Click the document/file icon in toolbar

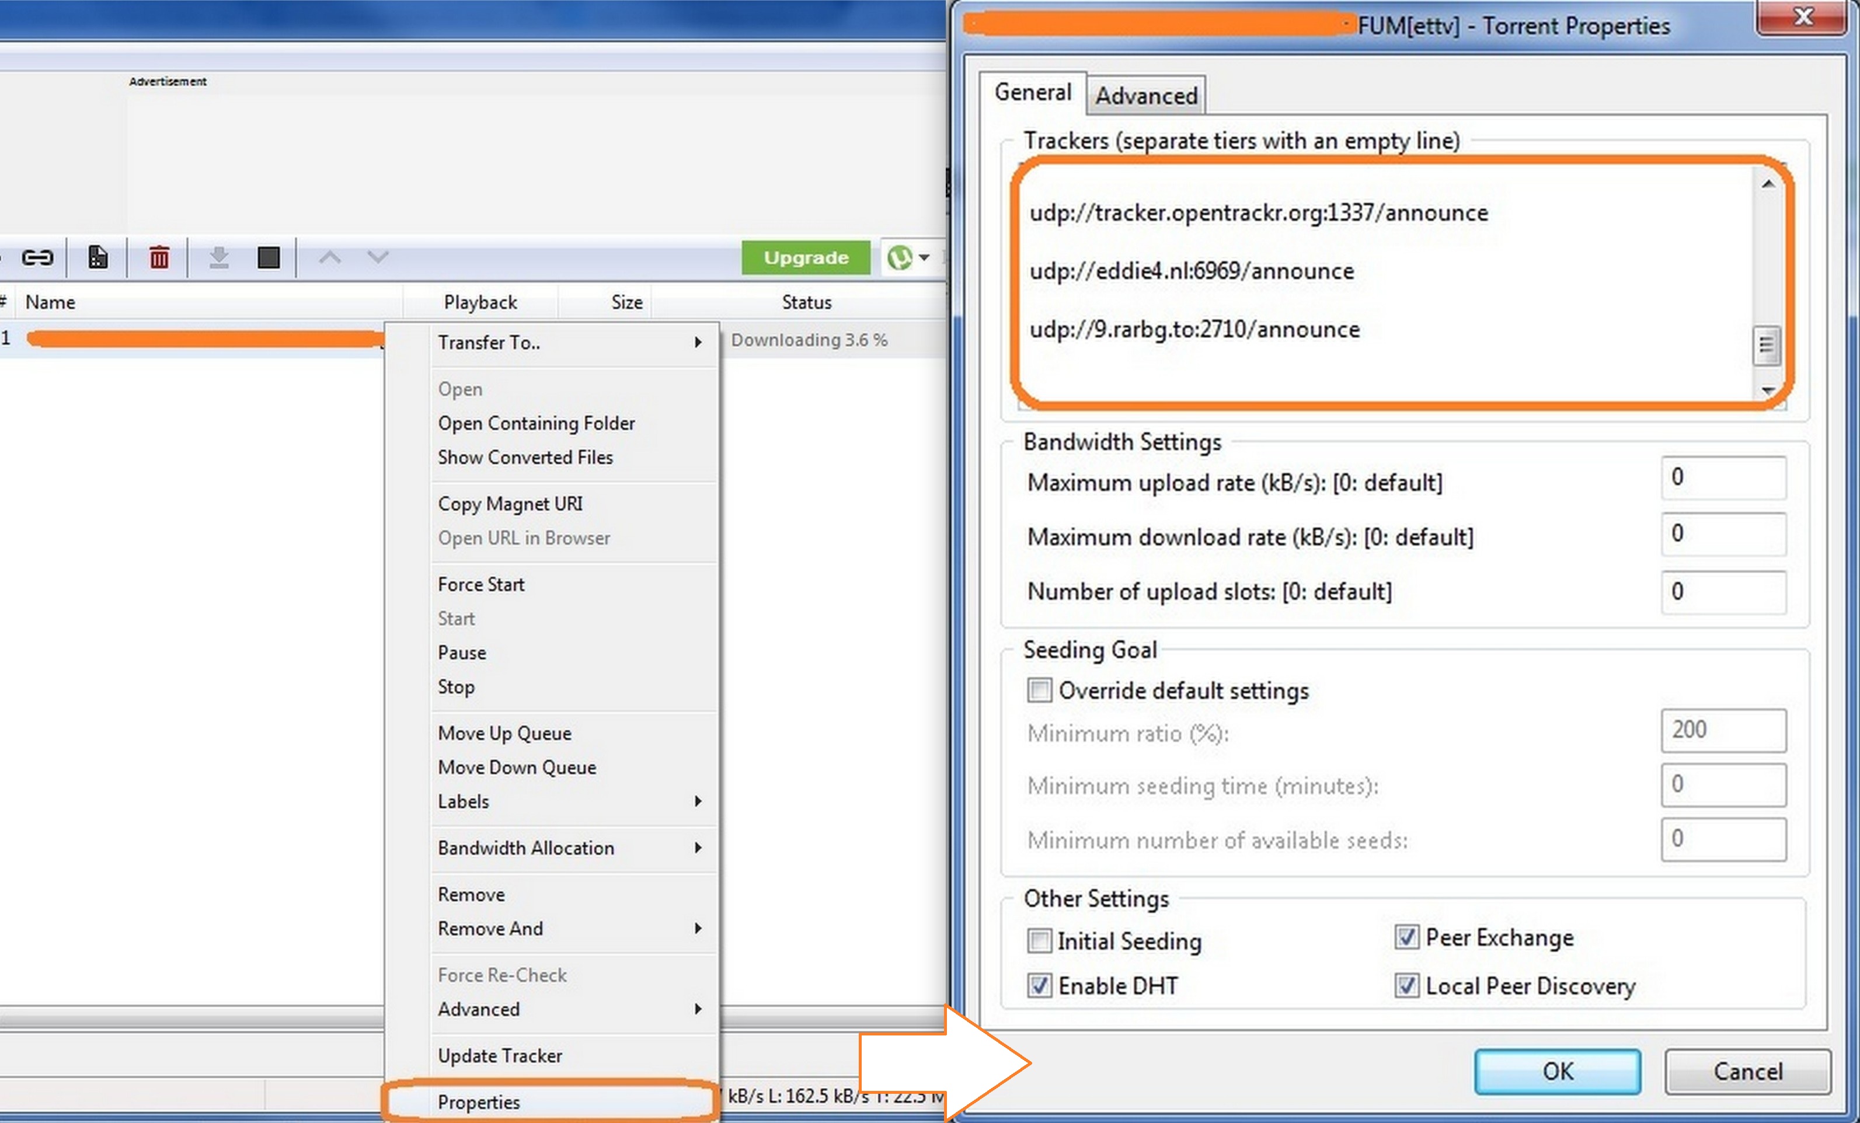click(100, 256)
